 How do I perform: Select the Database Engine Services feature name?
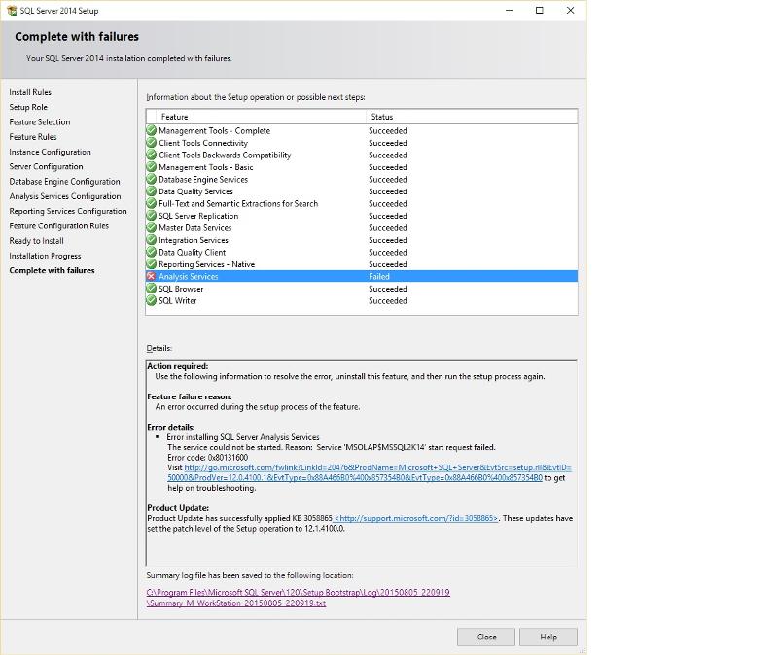coord(203,180)
